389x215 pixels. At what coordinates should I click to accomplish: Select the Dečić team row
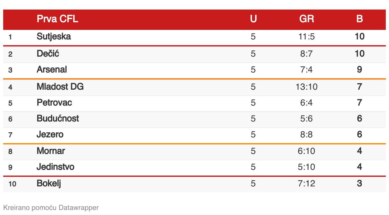coord(194,54)
